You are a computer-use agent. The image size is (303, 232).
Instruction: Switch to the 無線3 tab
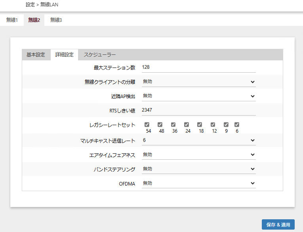[56, 20]
